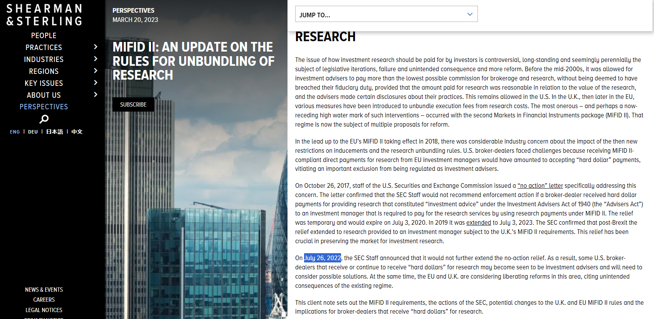Click the article date March 20, 2023
The width and height of the screenshot is (654, 319).
click(135, 20)
